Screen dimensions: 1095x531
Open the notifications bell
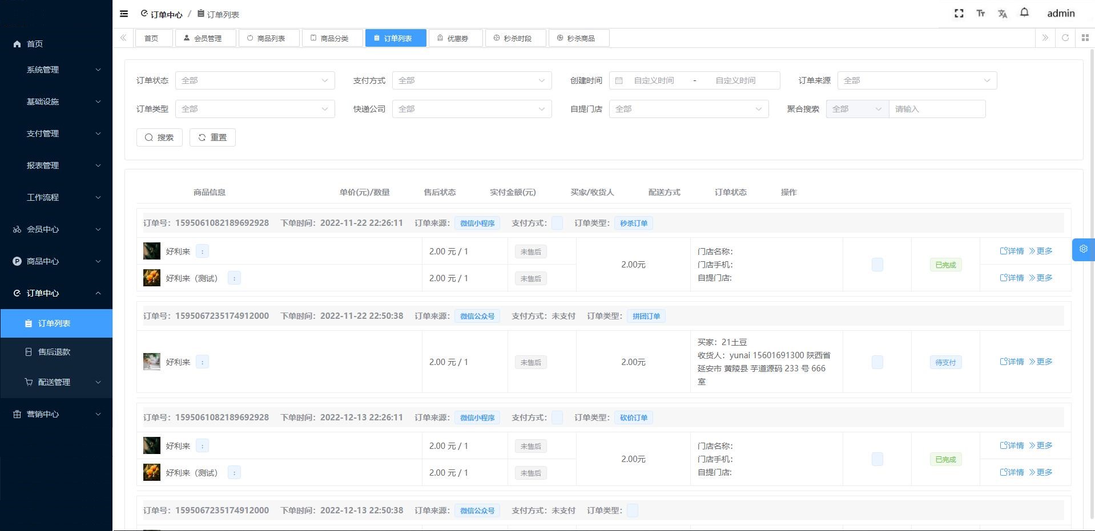[1024, 13]
